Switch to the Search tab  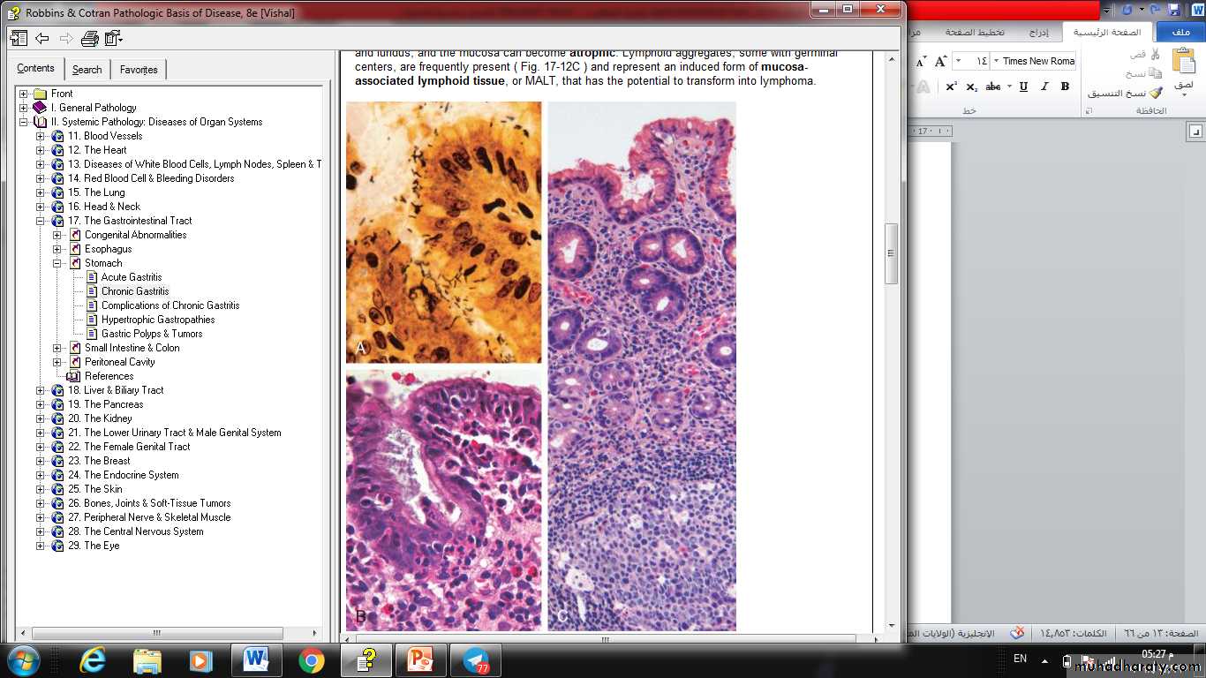coord(87,70)
